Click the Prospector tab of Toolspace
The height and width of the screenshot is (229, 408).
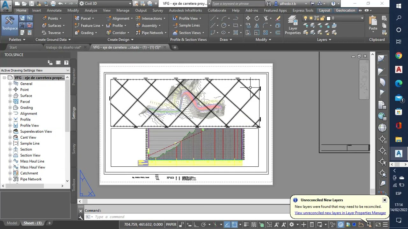click(74, 76)
